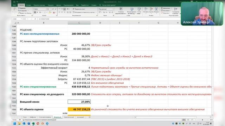Switch to Page Layout ribbon tab
This screenshot has width=225, height=126.
click(39, 5)
